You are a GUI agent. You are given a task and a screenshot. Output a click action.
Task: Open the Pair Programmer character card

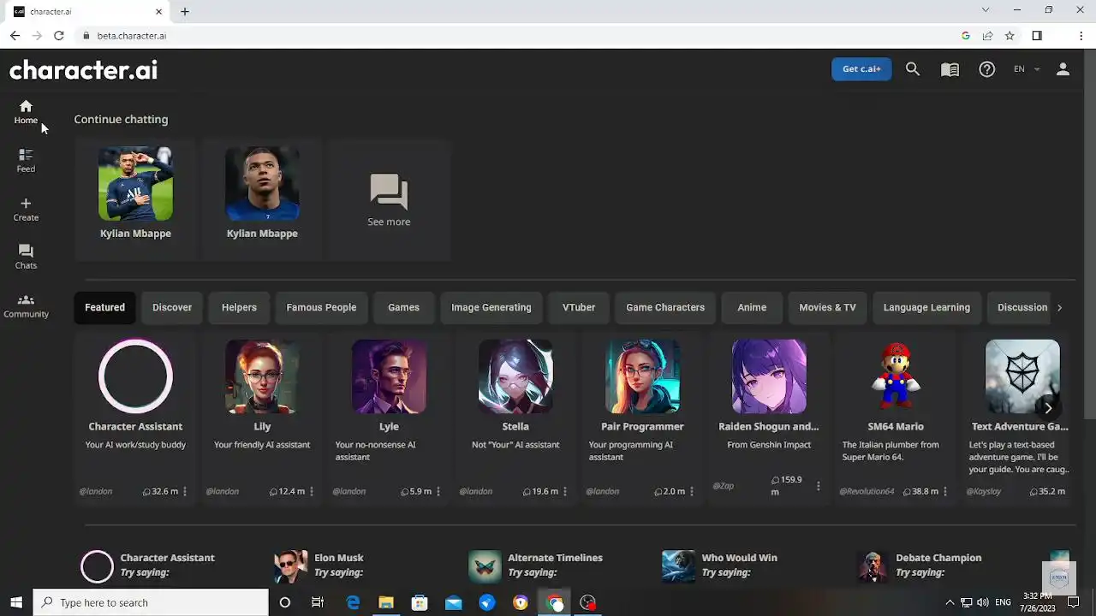pyautogui.click(x=642, y=419)
